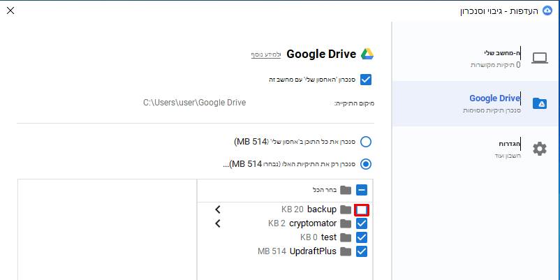The image size is (560, 280).
Task: Click the test folder name
Action: tap(329, 237)
